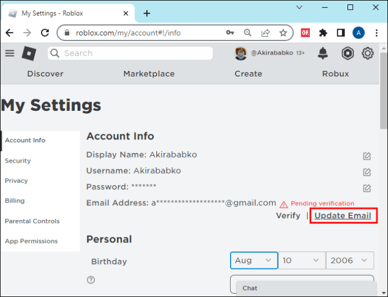
Task: Open the App Permissions settings tab
Action: click(x=40, y=241)
